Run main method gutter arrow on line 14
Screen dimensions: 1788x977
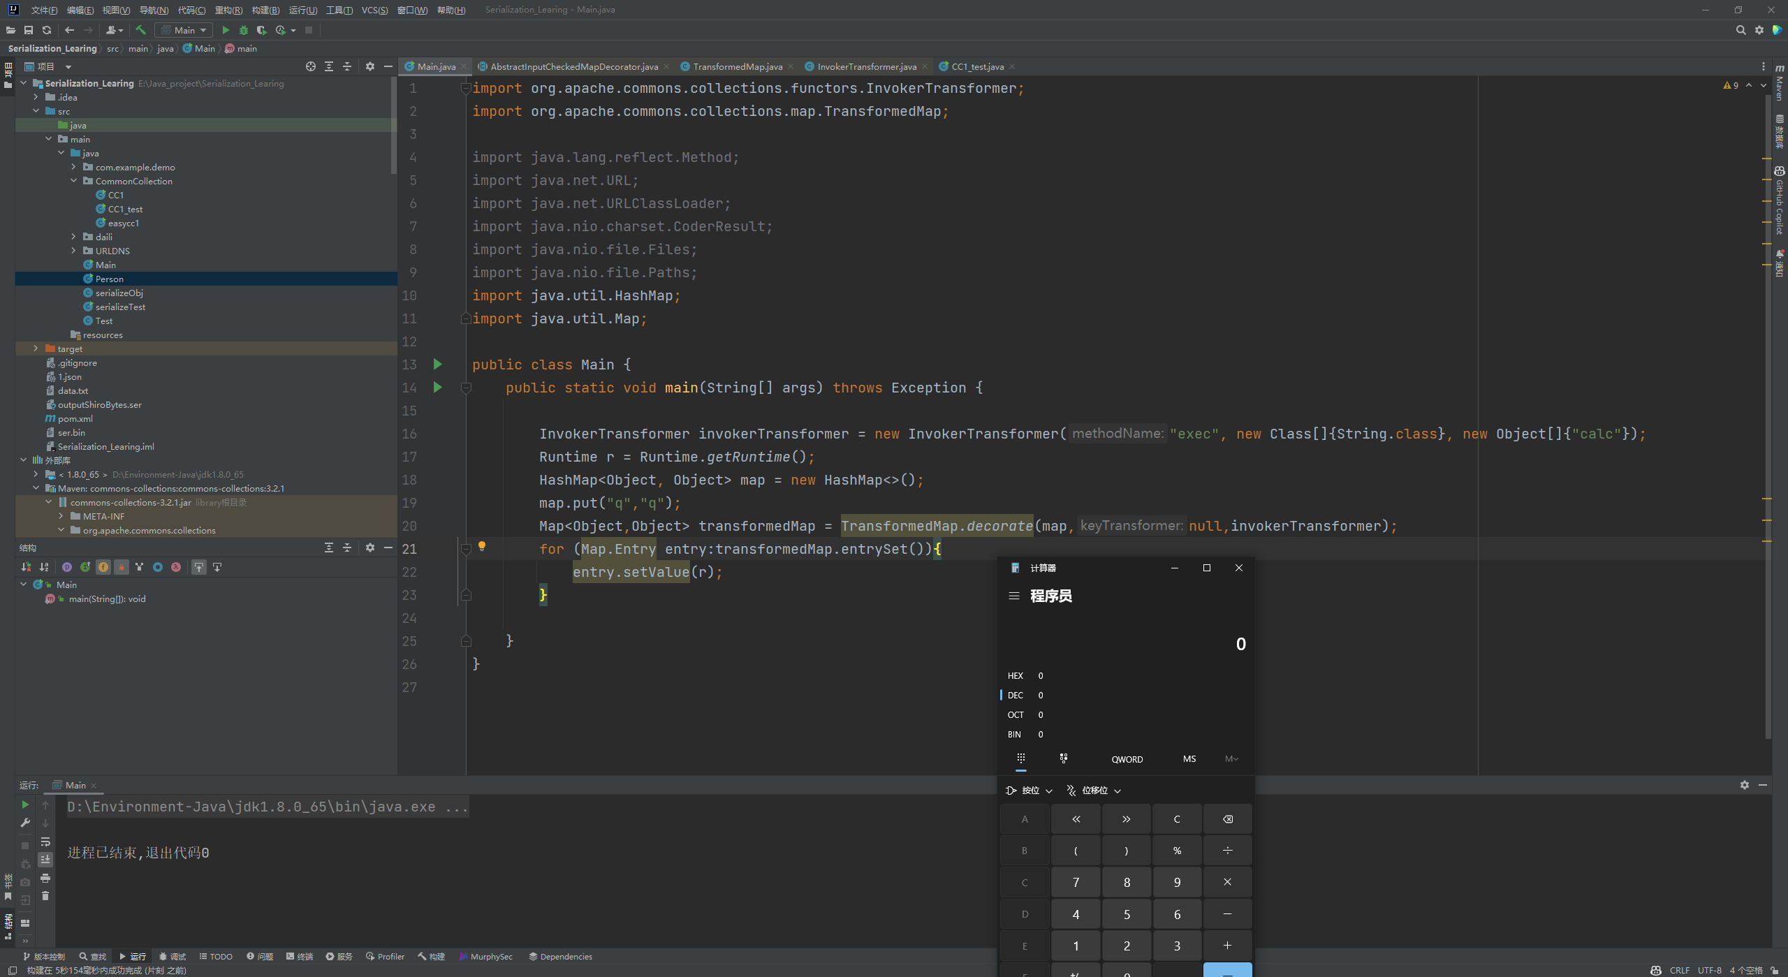point(437,387)
